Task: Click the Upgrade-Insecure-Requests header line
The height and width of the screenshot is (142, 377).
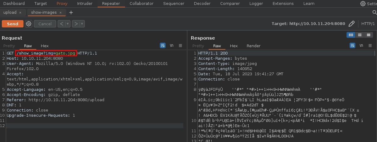Action: click(41, 115)
